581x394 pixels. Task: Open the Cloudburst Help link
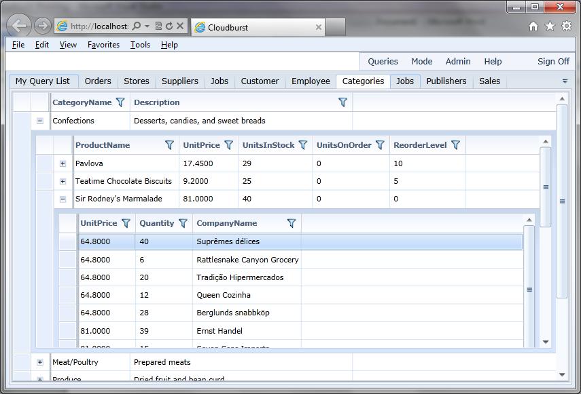[x=493, y=61]
